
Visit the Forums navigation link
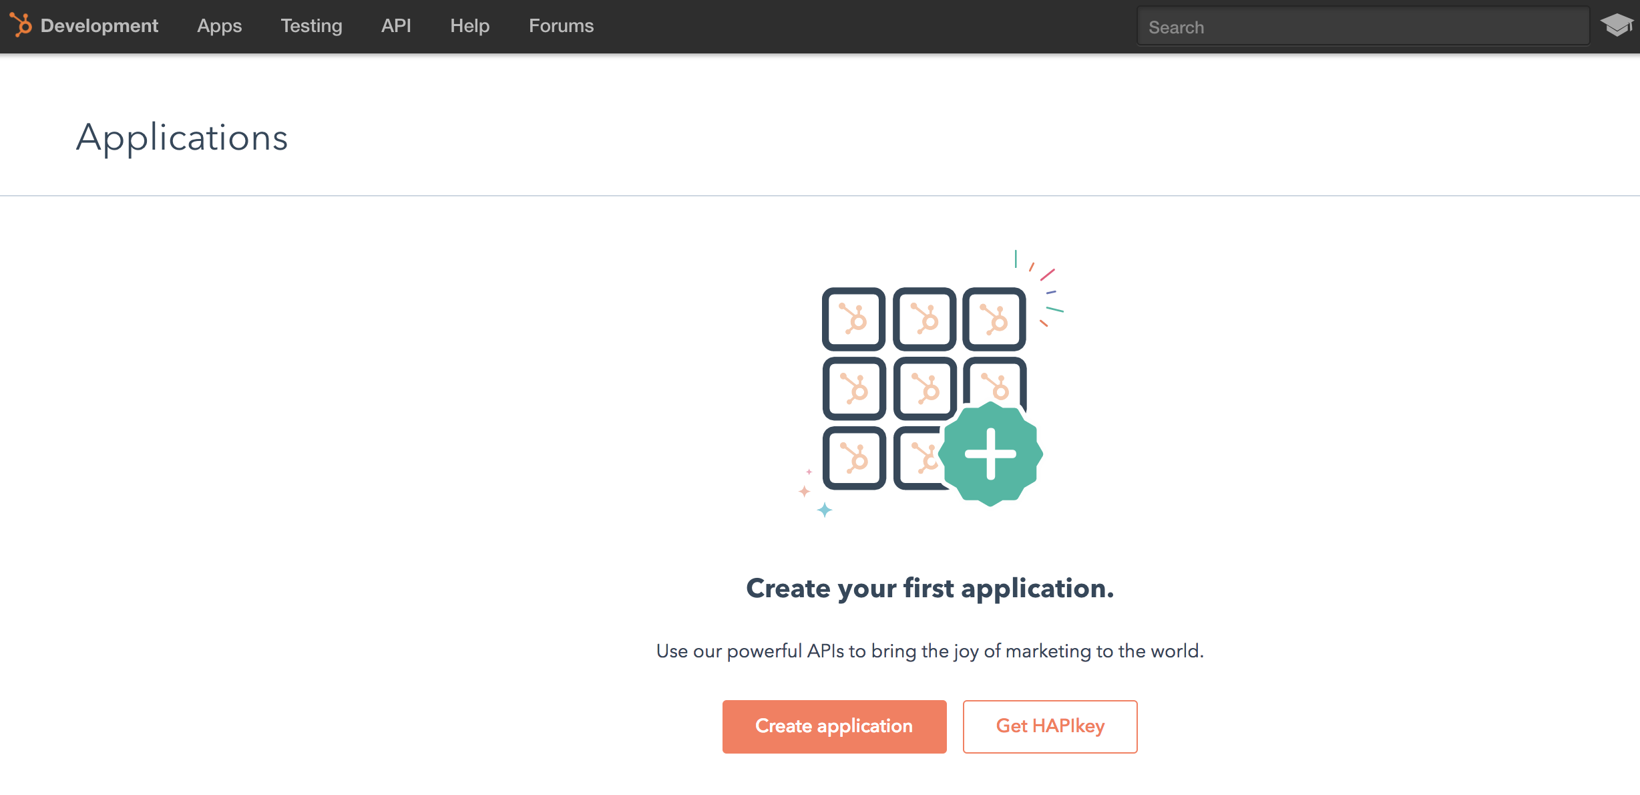(561, 26)
